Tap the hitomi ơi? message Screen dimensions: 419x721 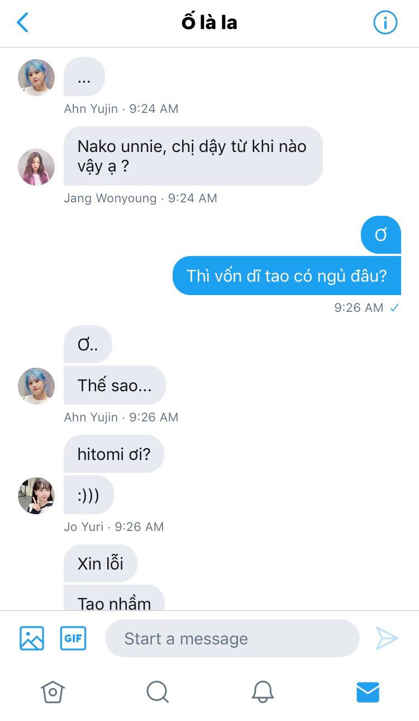(x=114, y=454)
